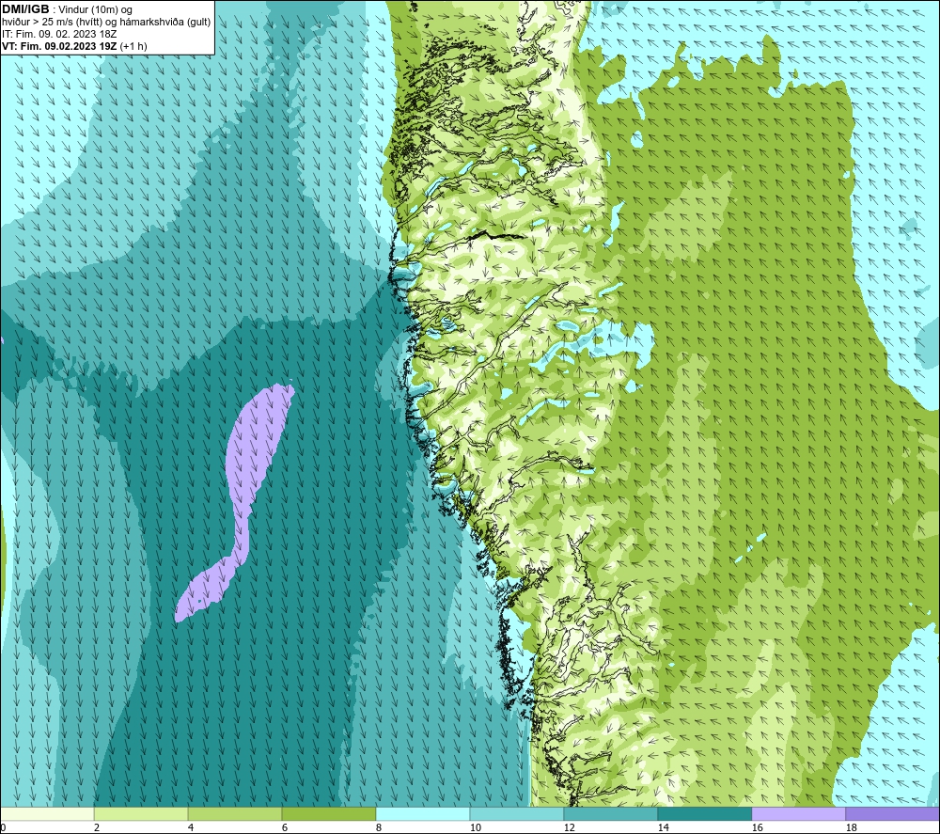Click the mid teal 12–14 m/s legend swatch
The width and height of the screenshot is (940, 834).
coord(610,813)
